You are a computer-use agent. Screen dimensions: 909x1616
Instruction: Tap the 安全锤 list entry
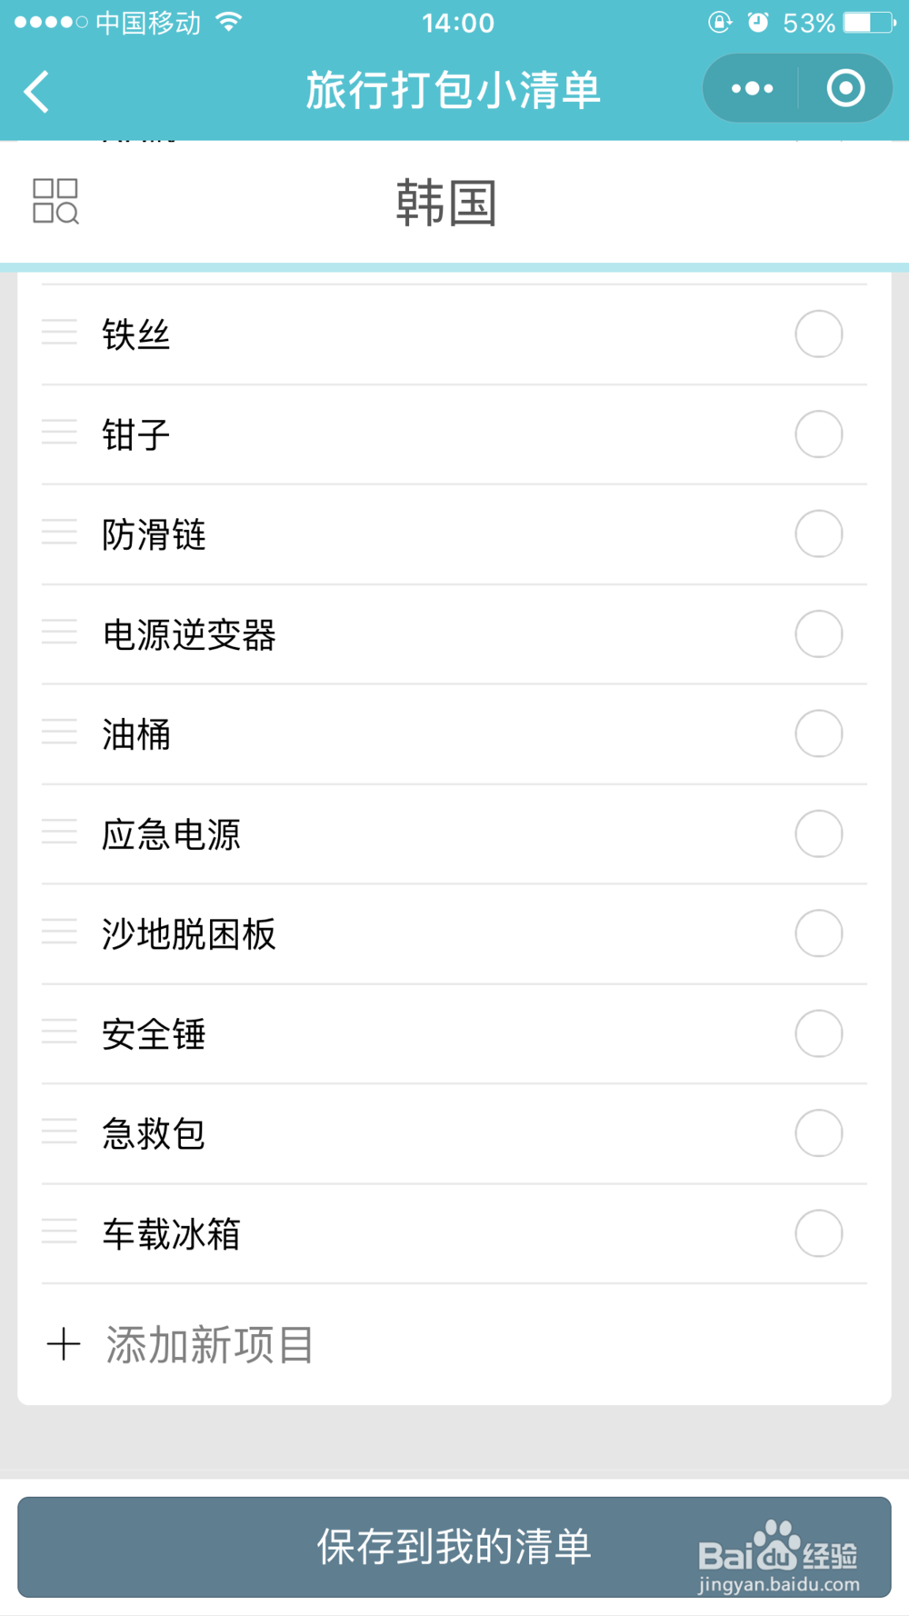pyautogui.click(x=155, y=1034)
